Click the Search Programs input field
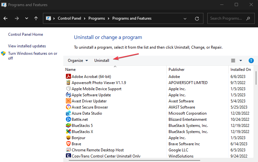 (x=230, y=18)
